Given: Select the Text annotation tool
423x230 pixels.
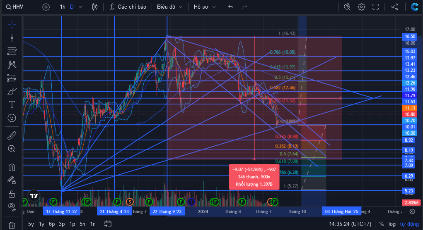Looking at the screenshot, I should 12,104.
